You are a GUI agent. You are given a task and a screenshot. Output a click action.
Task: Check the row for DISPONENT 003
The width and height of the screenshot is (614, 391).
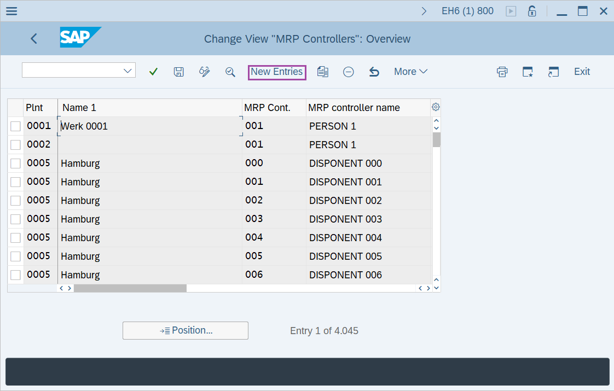pos(15,219)
